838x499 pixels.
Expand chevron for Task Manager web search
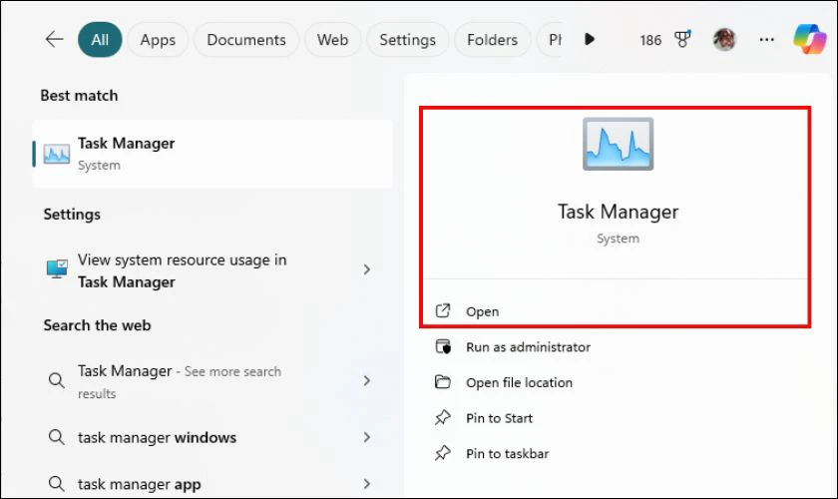(x=367, y=380)
